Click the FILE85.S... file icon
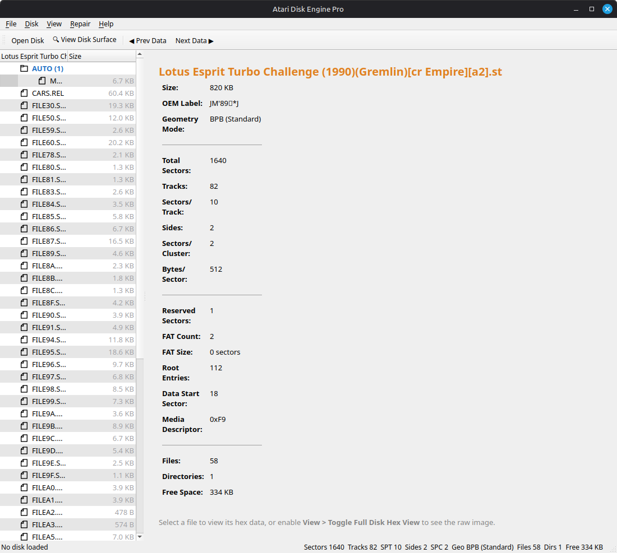Screen dimensions: 617x553 [24, 217]
